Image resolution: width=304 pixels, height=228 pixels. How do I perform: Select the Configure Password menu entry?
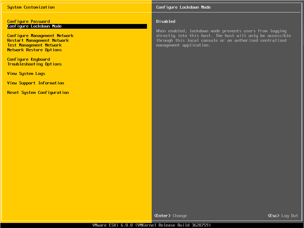click(x=28, y=21)
